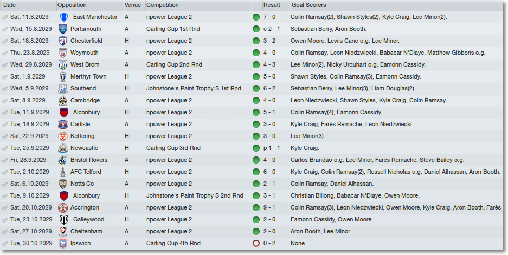Click the Newcastle club crest

click(x=63, y=148)
